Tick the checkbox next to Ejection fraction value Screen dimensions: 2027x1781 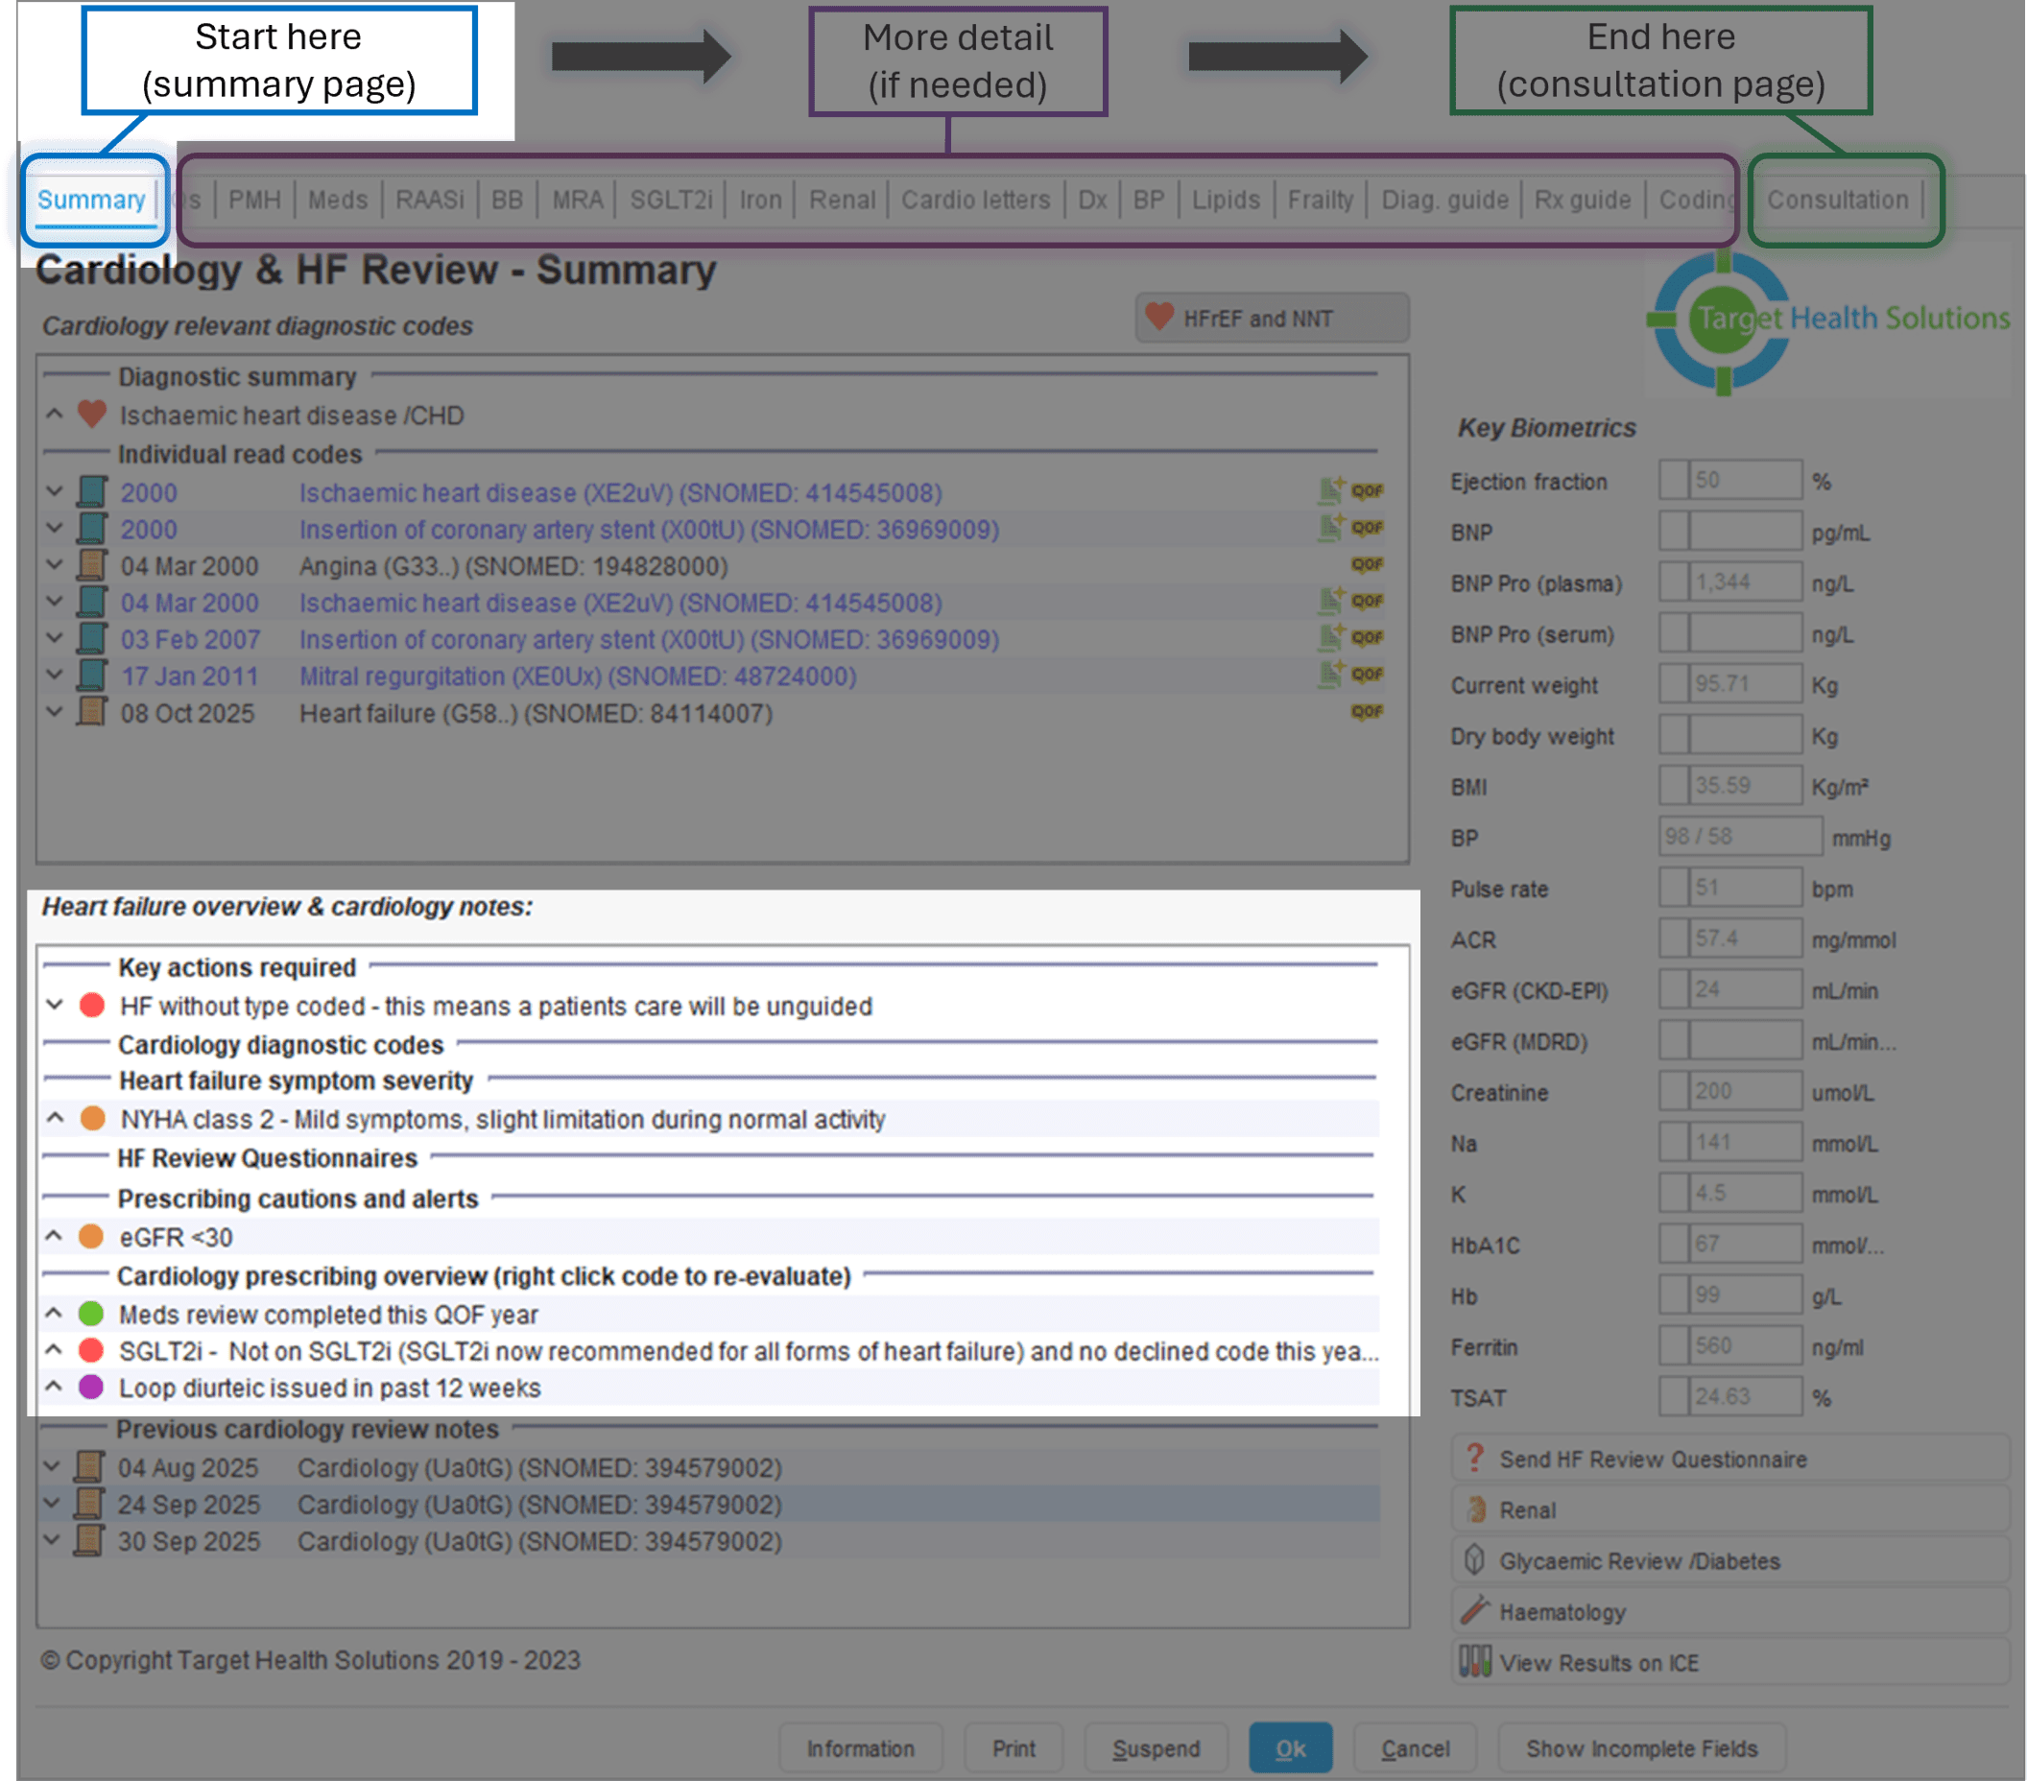(x=1674, y=480)
